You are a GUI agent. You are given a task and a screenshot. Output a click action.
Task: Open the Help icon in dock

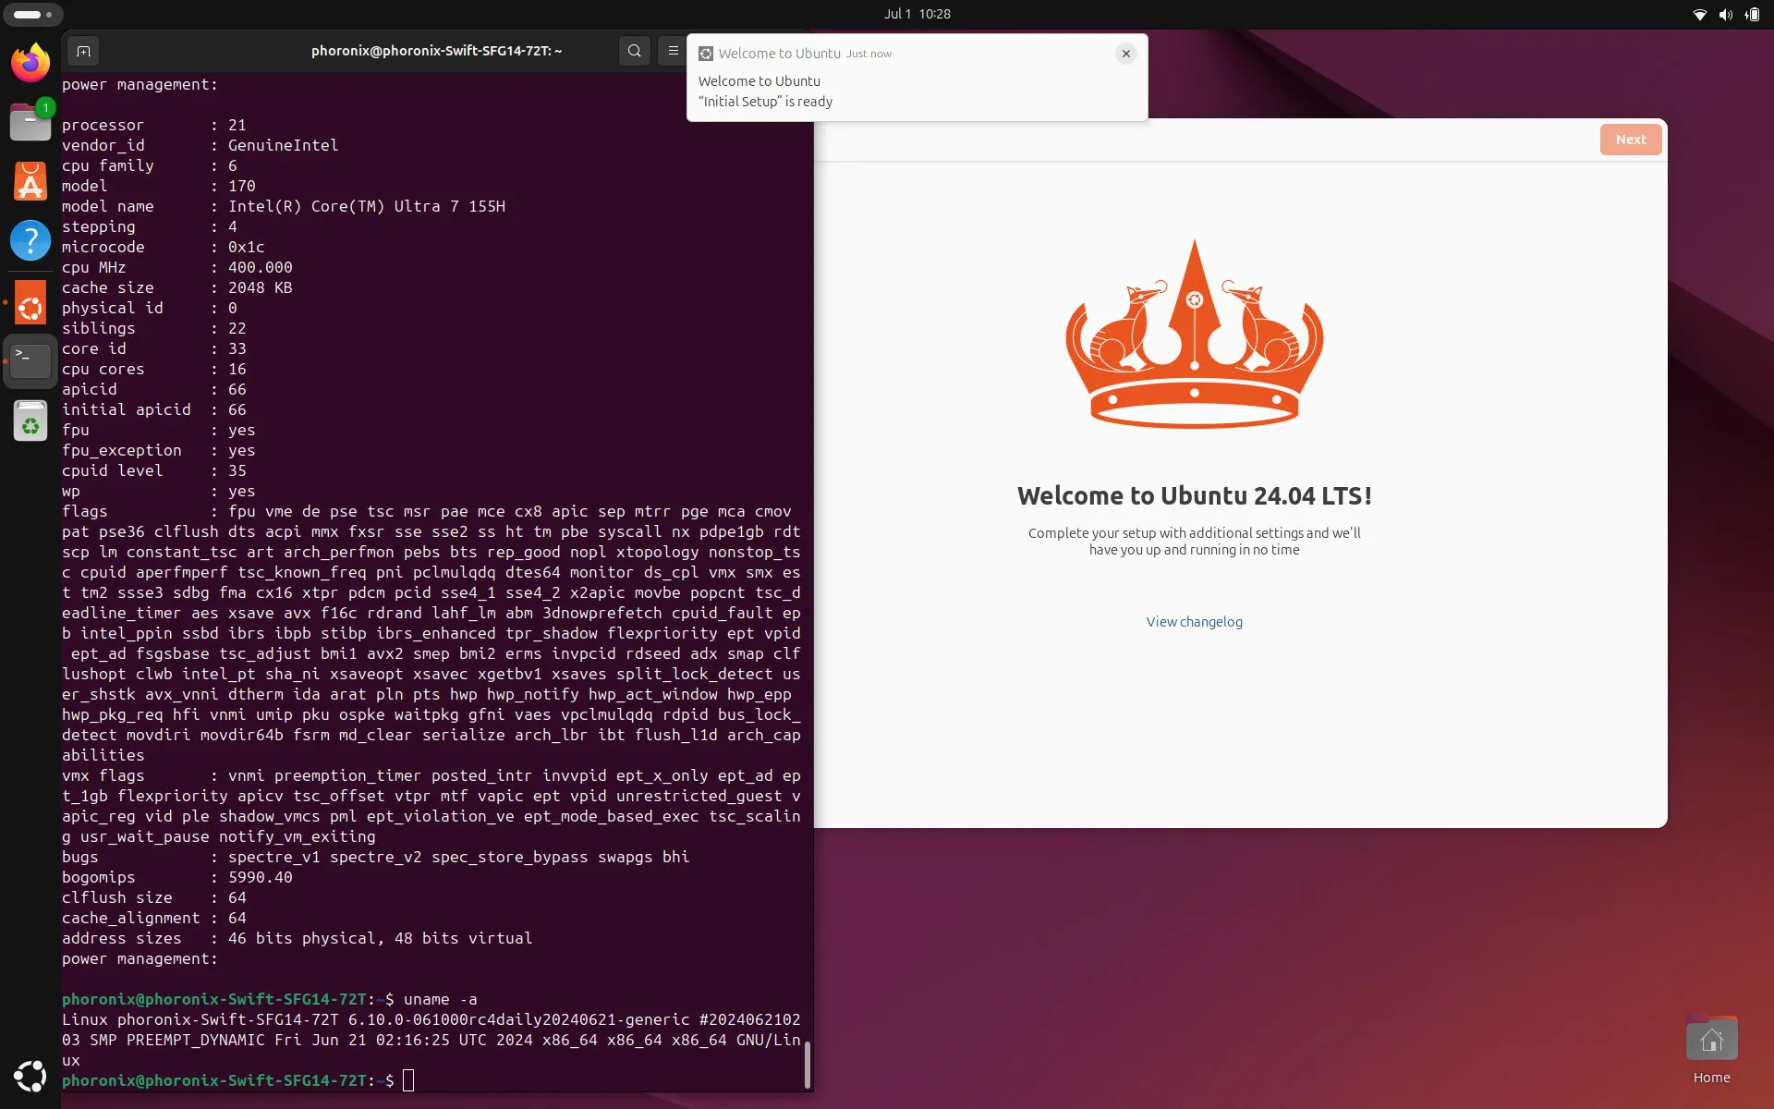pyautogui.click(x=30, y=240)
